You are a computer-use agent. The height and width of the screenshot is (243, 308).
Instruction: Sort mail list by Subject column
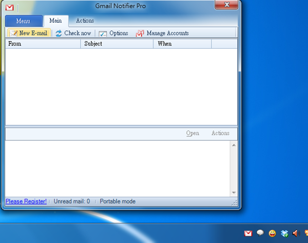click(117, 44)
